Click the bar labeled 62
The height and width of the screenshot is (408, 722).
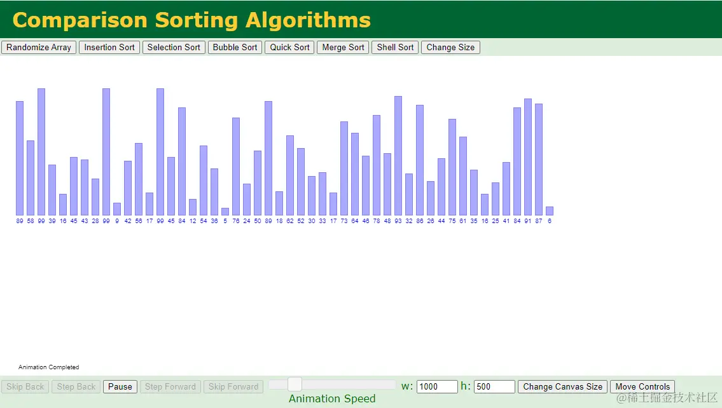pyautogui.click(x=290, y=175)
